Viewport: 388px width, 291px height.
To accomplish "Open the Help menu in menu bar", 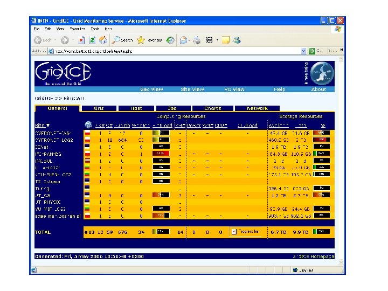I will pos(108,29).
